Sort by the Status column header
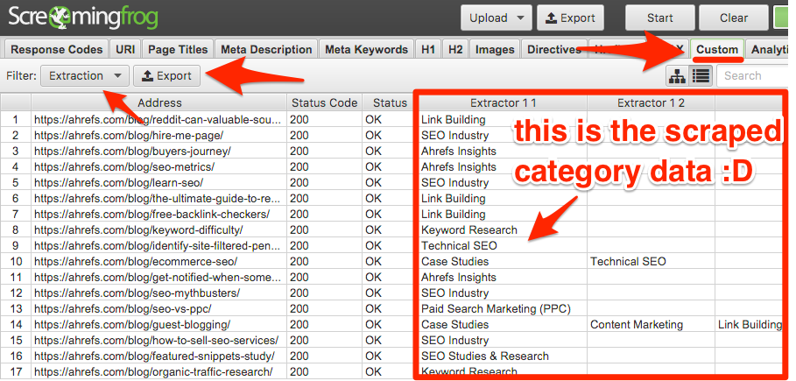The height and width of the screenshot is (381, 796). coord(390,102)
